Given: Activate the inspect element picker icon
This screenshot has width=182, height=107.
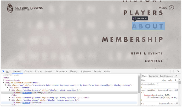Looking at the screenshot, I should point(3,71).
